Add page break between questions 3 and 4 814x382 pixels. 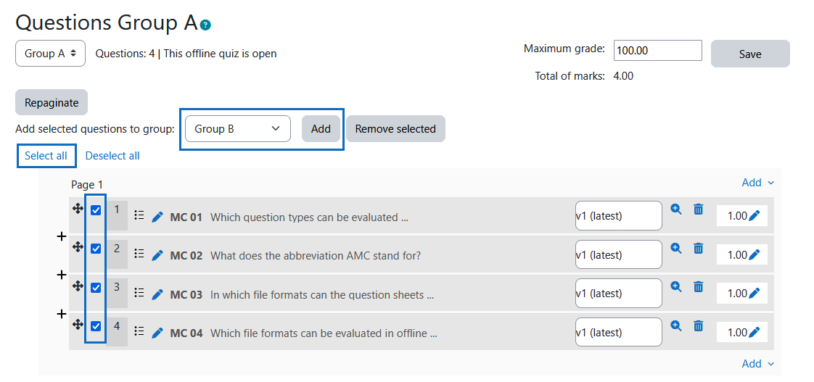(x=61, y=313)
